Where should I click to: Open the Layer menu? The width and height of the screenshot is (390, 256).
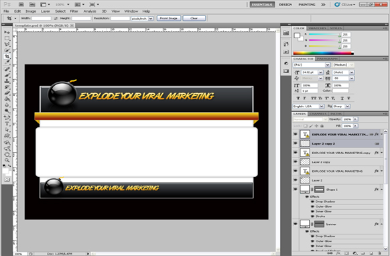click(46, 11)
